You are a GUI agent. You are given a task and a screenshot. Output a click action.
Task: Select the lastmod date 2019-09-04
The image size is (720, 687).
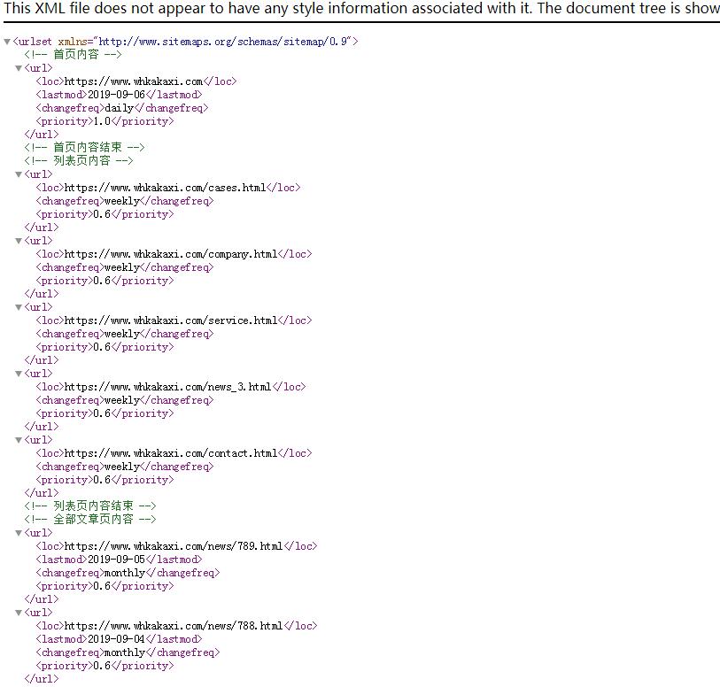point(116,639)
